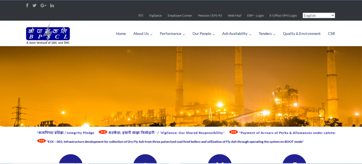Click the BPSCL logo
The width and height of the screenshot is (362, 164).
coord(48,34)
